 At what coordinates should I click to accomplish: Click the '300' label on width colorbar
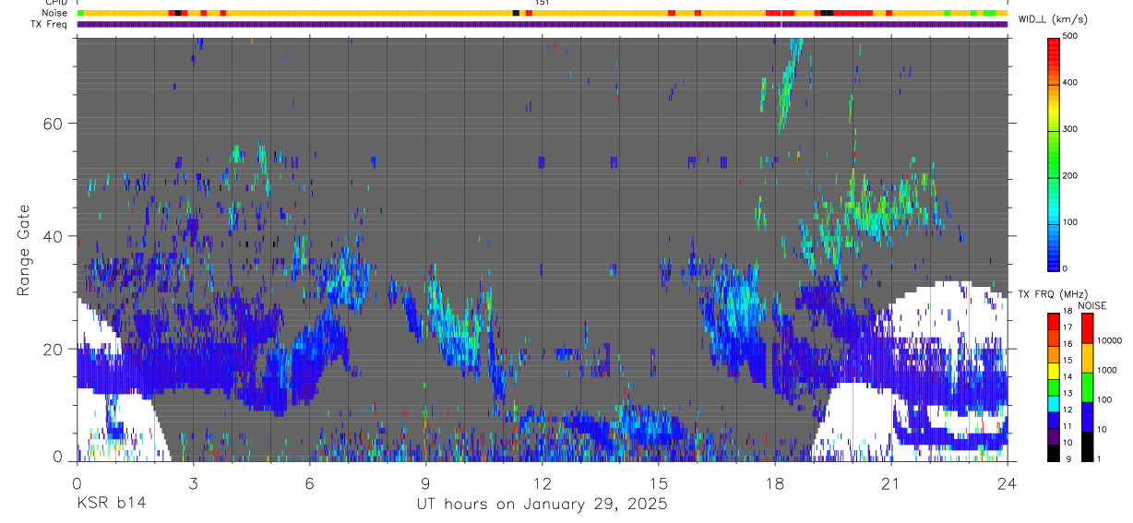click(x=1071, y=129)
